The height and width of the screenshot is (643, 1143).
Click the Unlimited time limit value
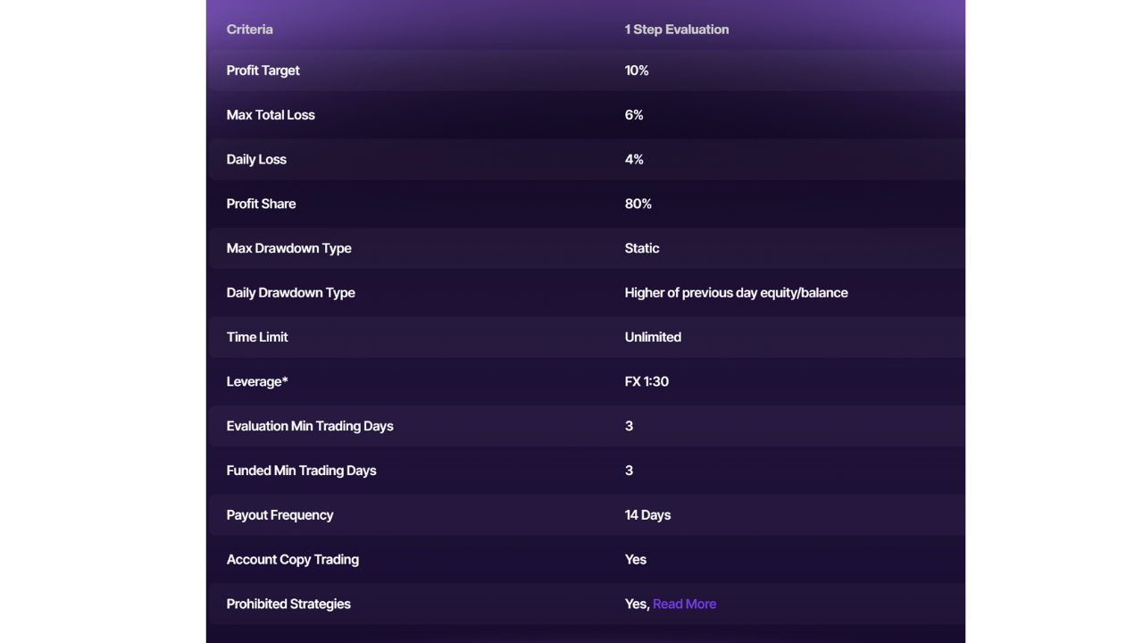[x=653, y=338]
